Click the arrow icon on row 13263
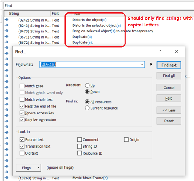 [6, 178]
